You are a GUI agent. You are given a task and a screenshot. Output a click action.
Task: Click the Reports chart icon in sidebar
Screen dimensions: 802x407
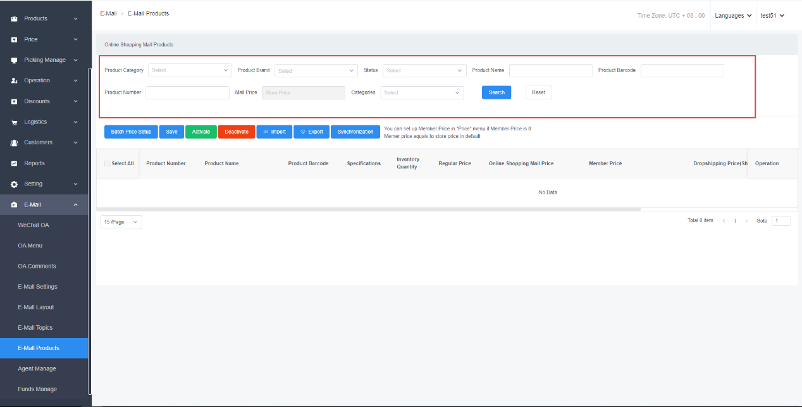[14, 163]
